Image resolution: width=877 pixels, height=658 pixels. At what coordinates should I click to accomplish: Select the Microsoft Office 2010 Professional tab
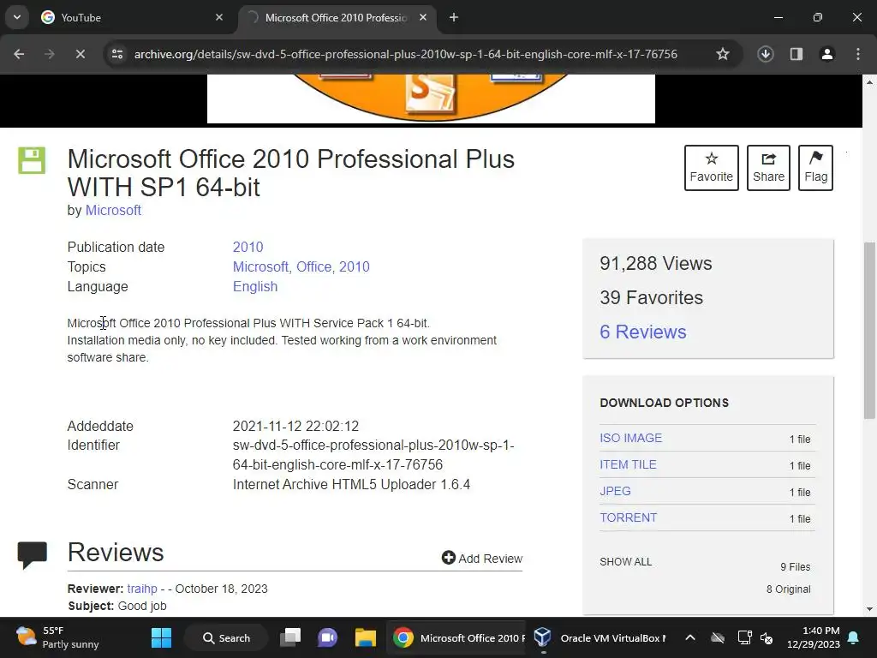[336, 17]
